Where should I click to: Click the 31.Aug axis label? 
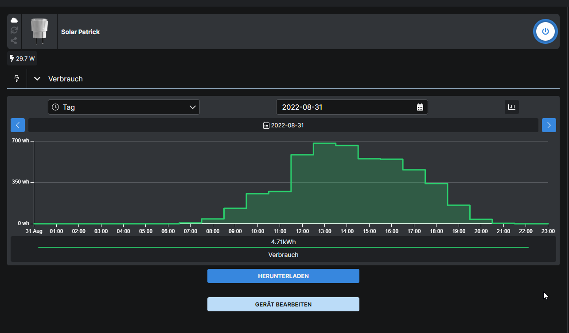pyautogui.click(x=34, y=231)
